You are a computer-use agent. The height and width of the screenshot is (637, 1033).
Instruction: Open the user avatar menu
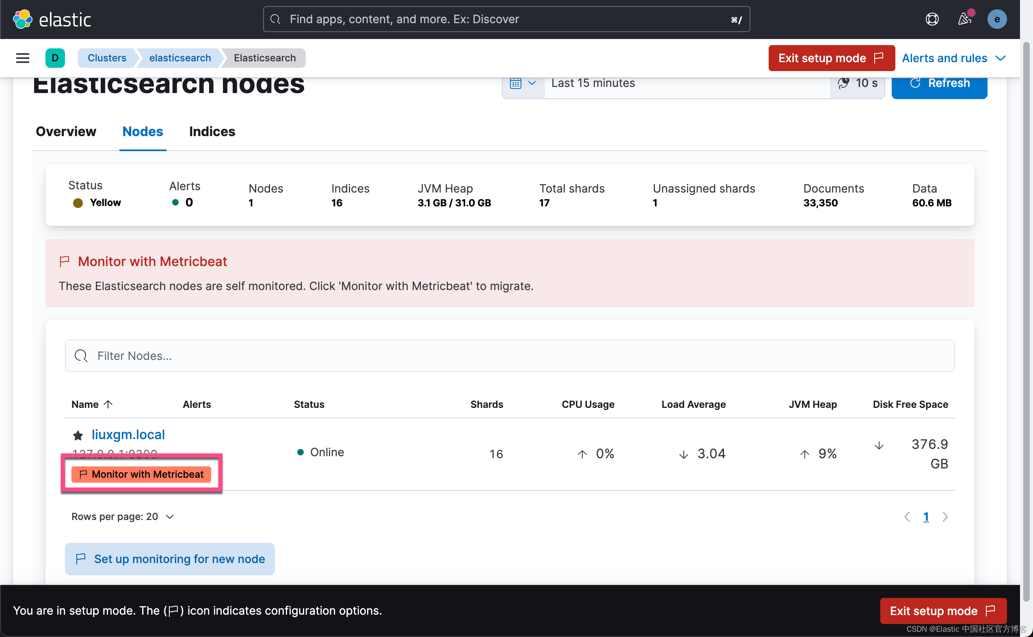(996, 19)
